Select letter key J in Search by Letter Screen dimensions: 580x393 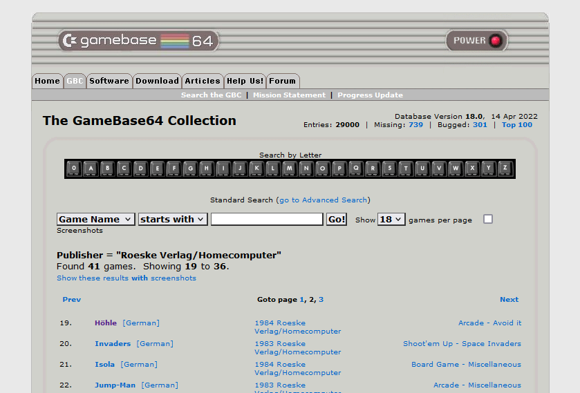(x=240, y=169)
